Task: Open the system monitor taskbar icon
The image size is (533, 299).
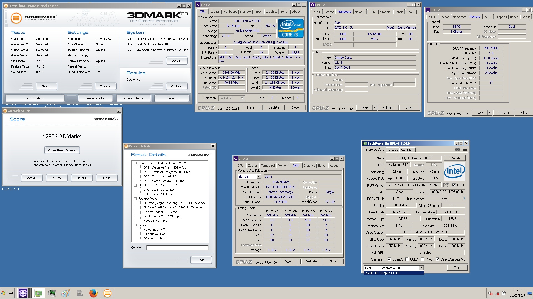Action: tap(52, 293)
